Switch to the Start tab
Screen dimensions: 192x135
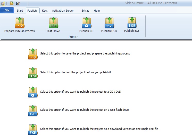tap(20, 11)
